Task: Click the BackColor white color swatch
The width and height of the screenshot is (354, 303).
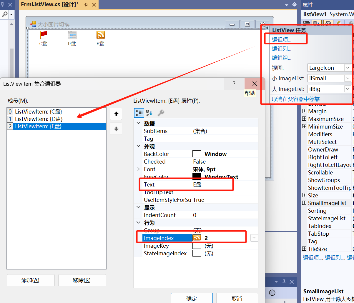Action: click(x=197, y=154)
